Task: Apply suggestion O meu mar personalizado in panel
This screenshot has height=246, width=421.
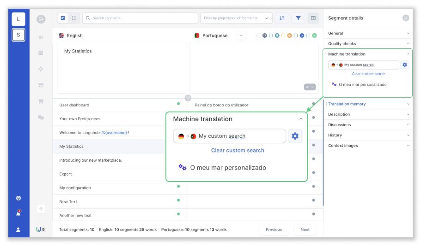Action: click(x=362, y=84)
